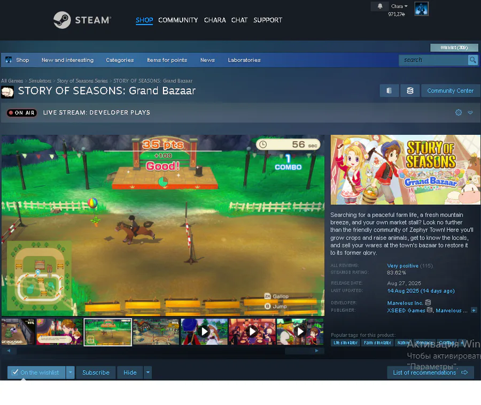Open Story of Seasons Series breadcrumb
Screen dimensions: 481x405
82,81
